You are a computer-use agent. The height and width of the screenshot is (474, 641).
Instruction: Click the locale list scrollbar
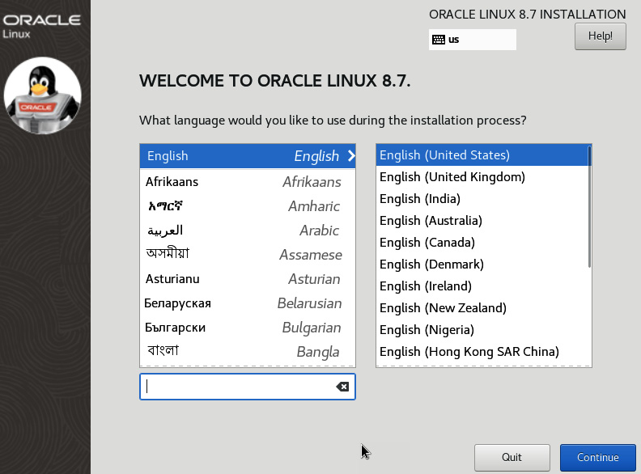coord(589,208)
